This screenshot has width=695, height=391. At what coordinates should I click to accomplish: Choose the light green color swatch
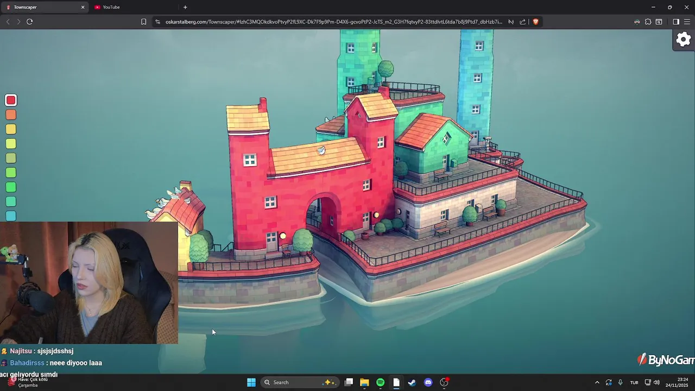(x=11, y=173)
